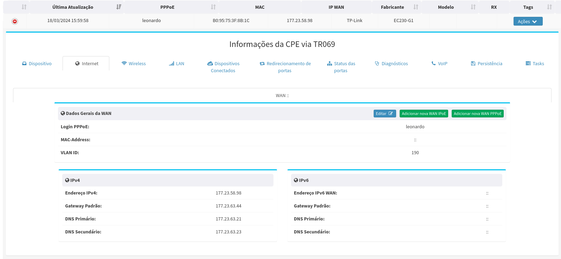Open the Diagnósticos tab
Image resolution: width=561 pixels, height=259 pixels.
[x=391, y=63]
